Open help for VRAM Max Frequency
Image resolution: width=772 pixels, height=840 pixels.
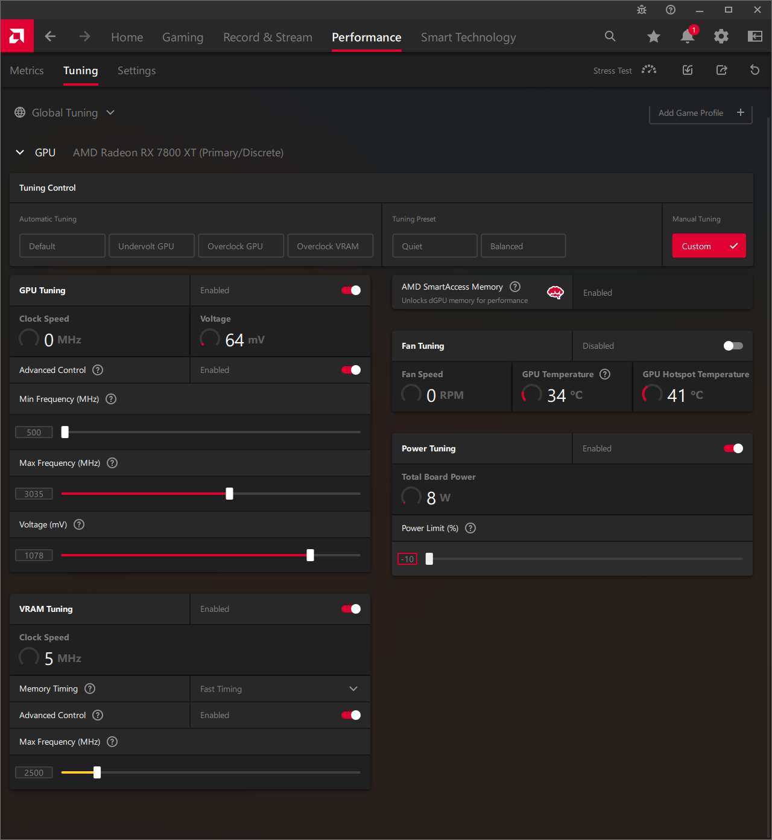(x=112, y=742)
